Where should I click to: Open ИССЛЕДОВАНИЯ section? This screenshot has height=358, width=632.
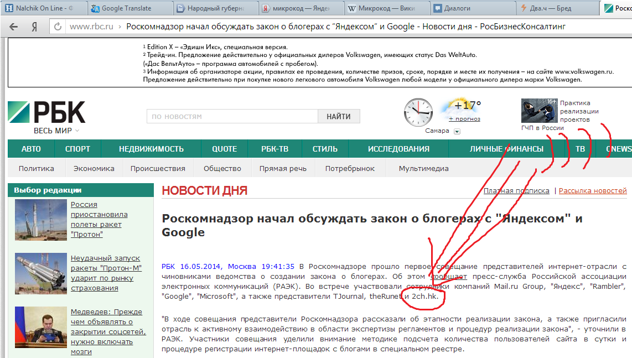pos(398,149)
